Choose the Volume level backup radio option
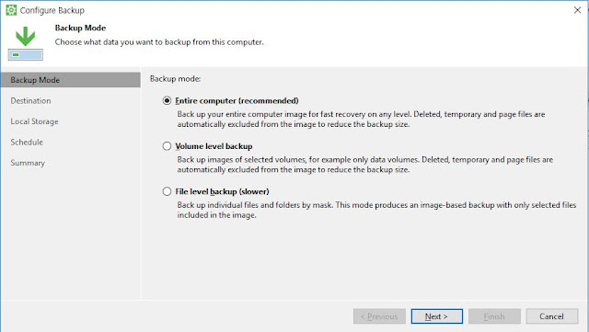 [x=167, y=146]
